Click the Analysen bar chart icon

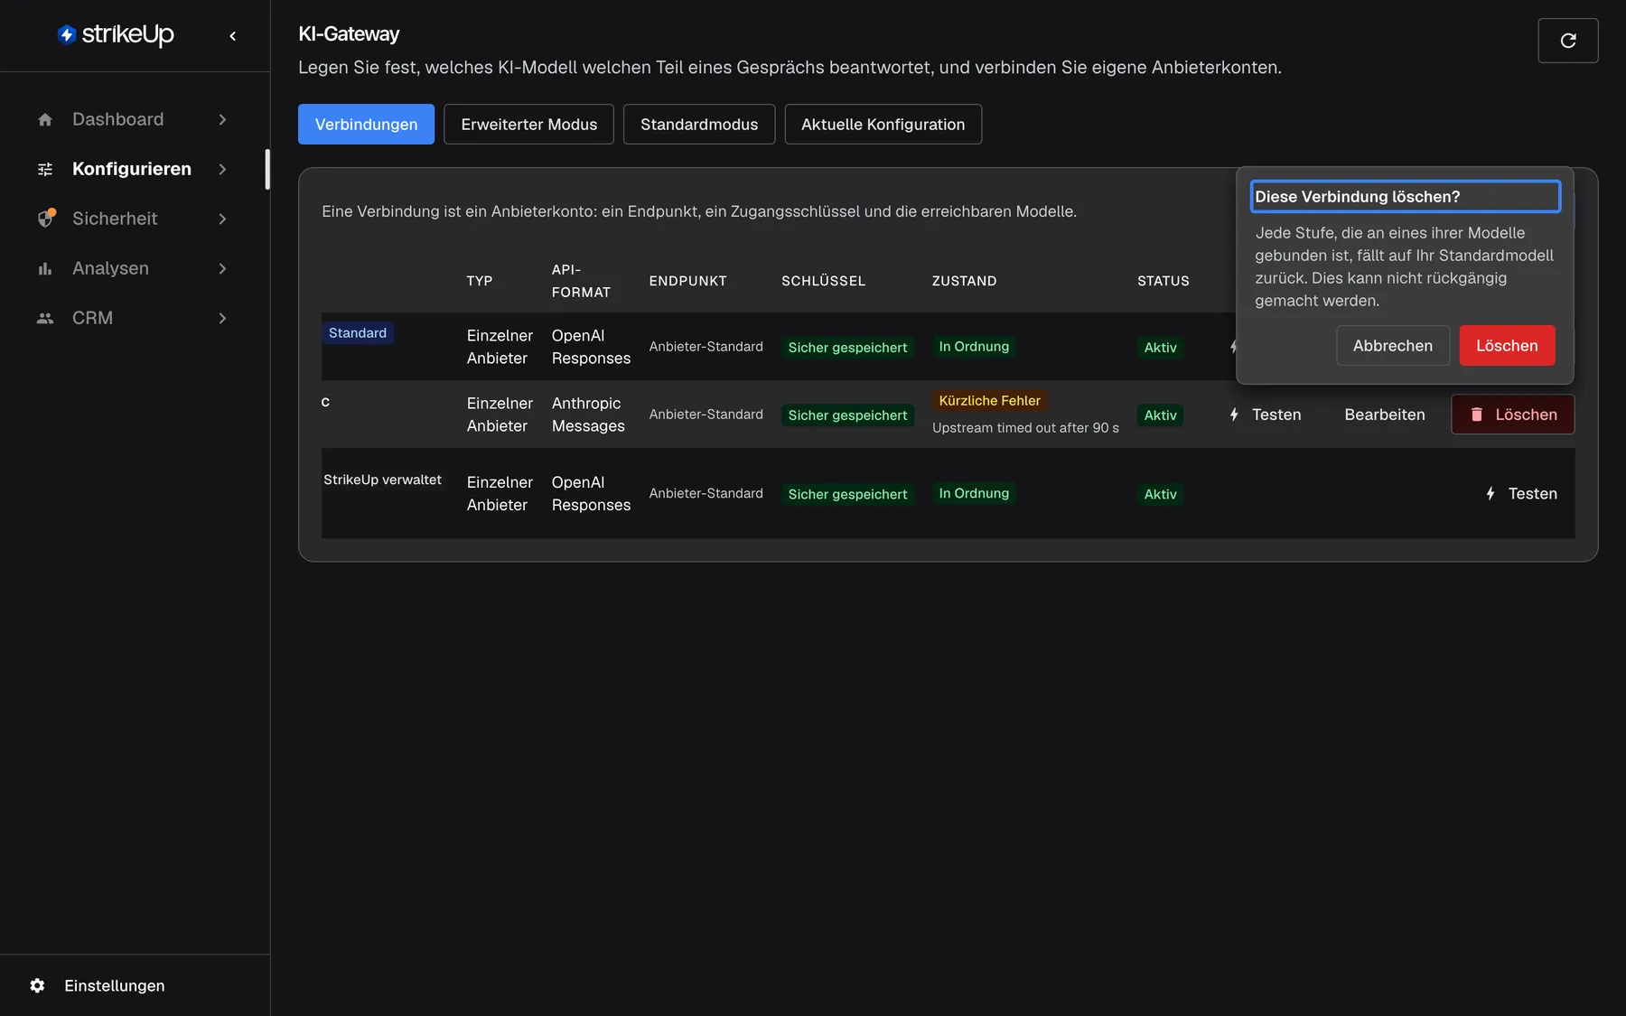coord(45,268)
